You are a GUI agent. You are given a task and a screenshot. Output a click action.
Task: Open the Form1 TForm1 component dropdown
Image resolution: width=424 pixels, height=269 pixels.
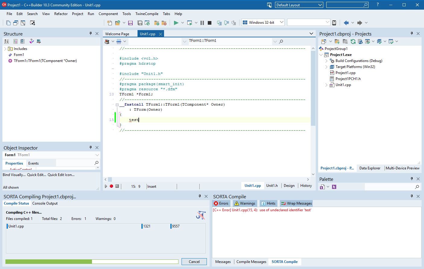pos(97,155)
